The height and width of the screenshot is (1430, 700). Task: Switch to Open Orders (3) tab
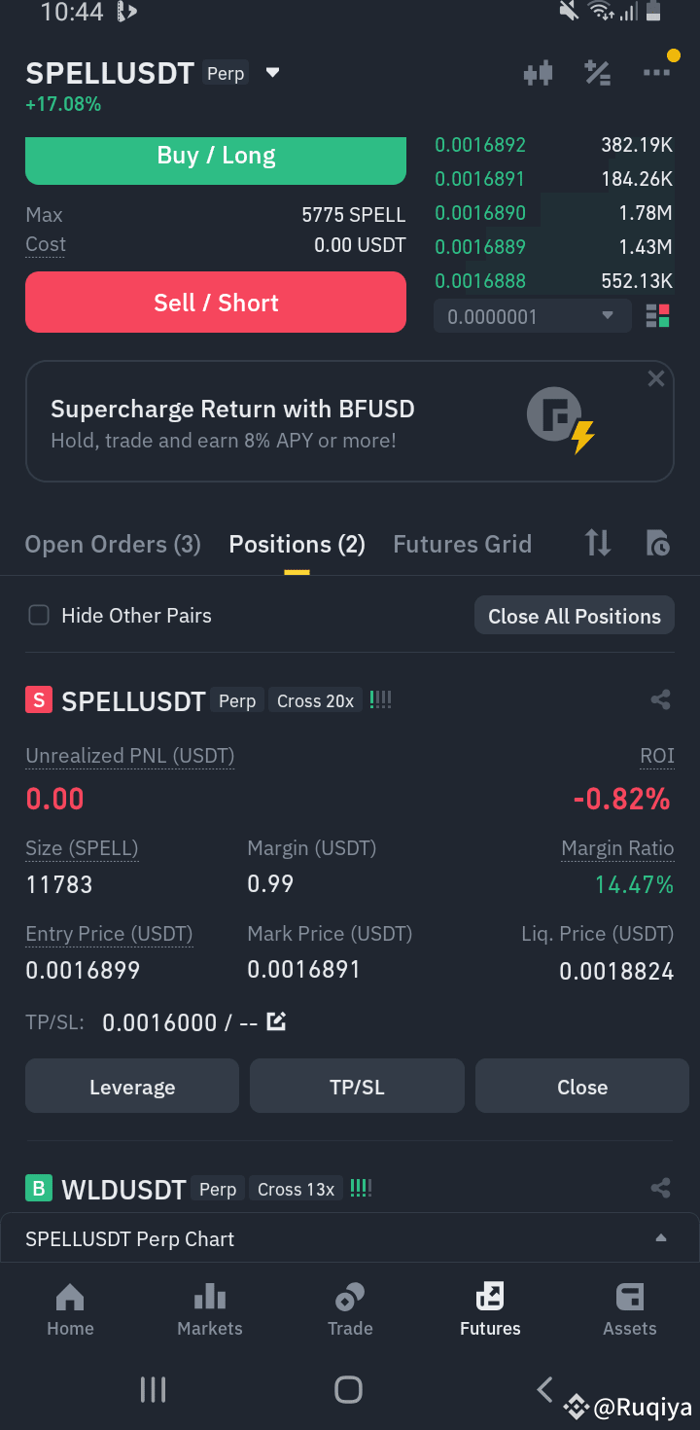tap(113, 544)
